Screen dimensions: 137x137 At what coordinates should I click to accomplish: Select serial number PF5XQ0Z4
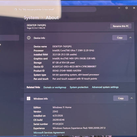[58, 124]
